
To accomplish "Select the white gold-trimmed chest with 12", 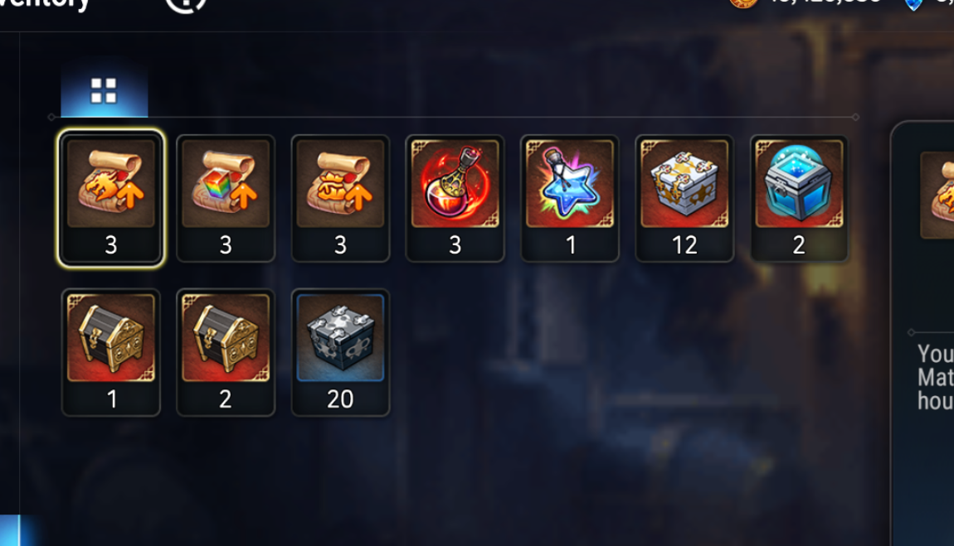I will 684,199.
